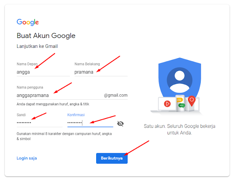Toggle password visibility with the crossed-eye icon

pos(120,124)
